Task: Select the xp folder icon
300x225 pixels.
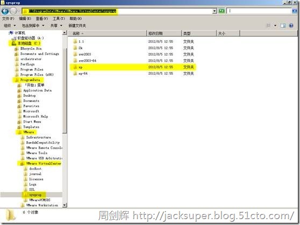Action: [x=75, y=67]
